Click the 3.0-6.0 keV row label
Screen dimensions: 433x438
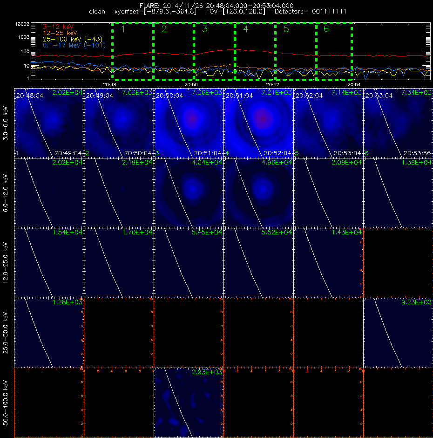coord(6,123)
